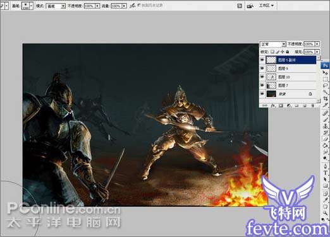Screen dimensions: 330x237
Task: Select the Type tool
Action: [326, 173]
